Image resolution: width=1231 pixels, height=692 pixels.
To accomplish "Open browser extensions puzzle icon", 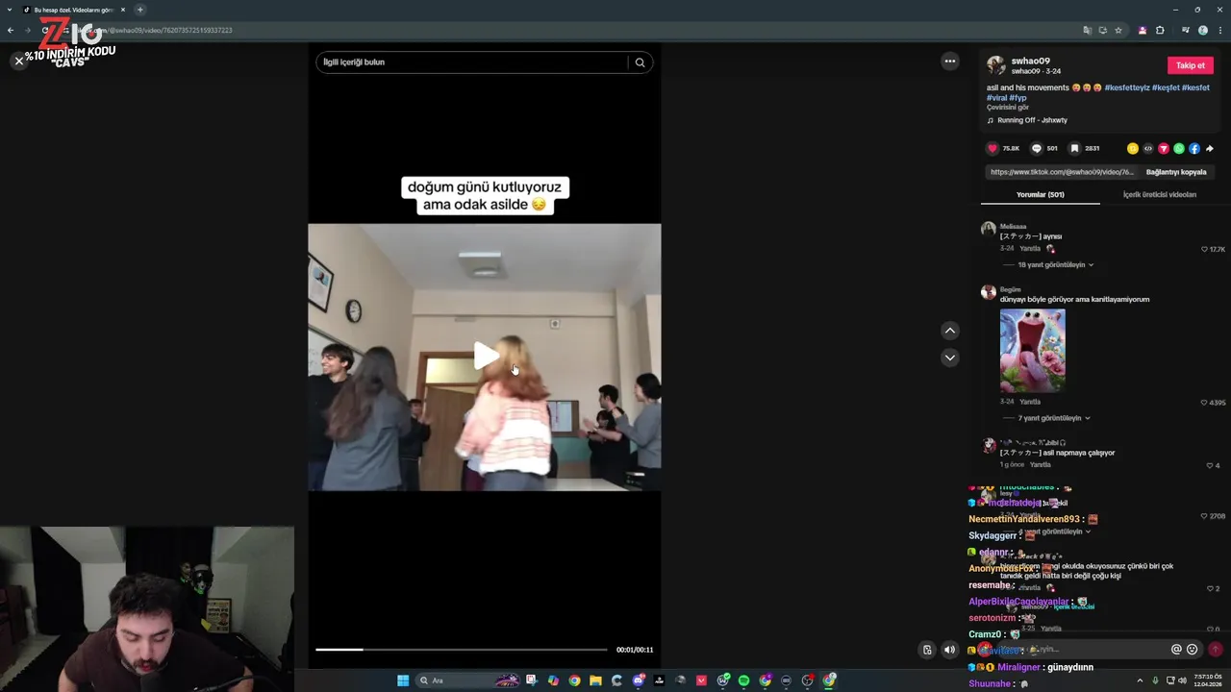I will (1160, 30).
